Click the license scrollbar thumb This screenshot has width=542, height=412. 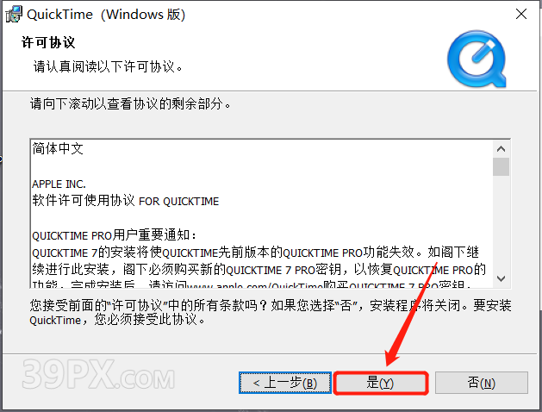[x=501, y=167]
